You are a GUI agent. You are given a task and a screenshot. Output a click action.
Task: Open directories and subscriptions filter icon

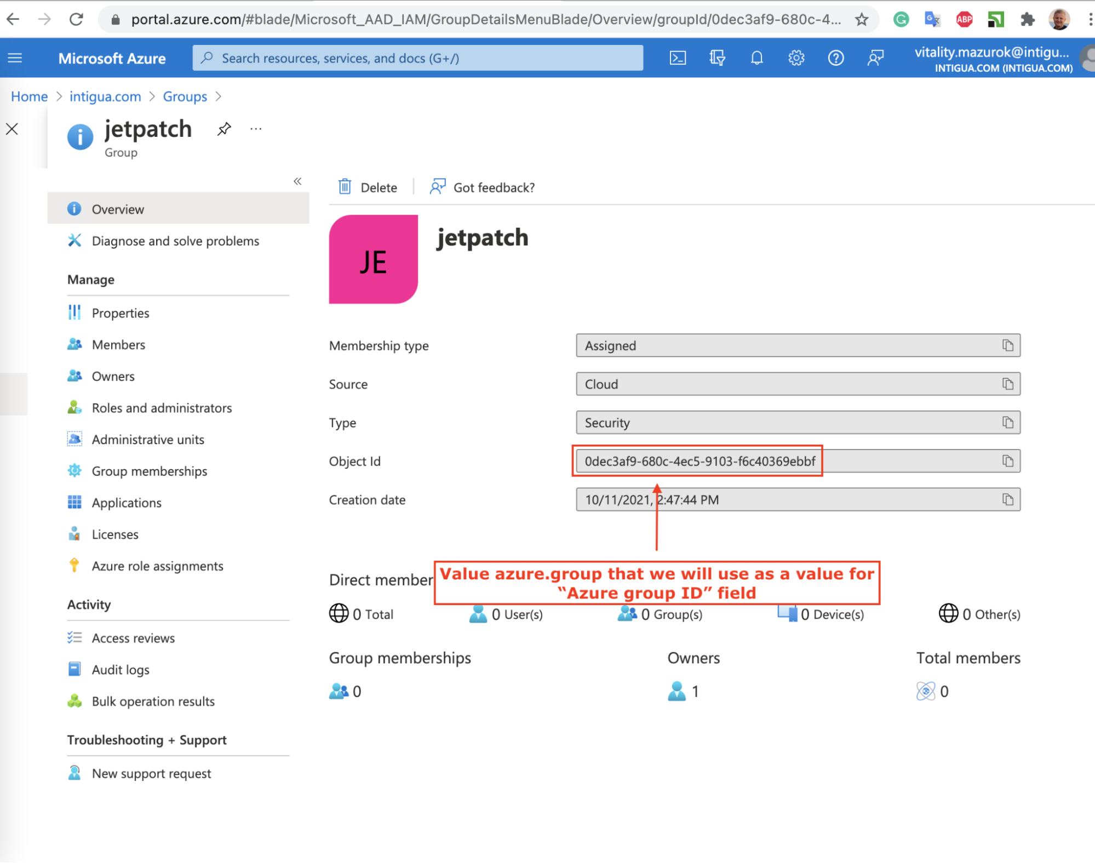pos(717,58)
